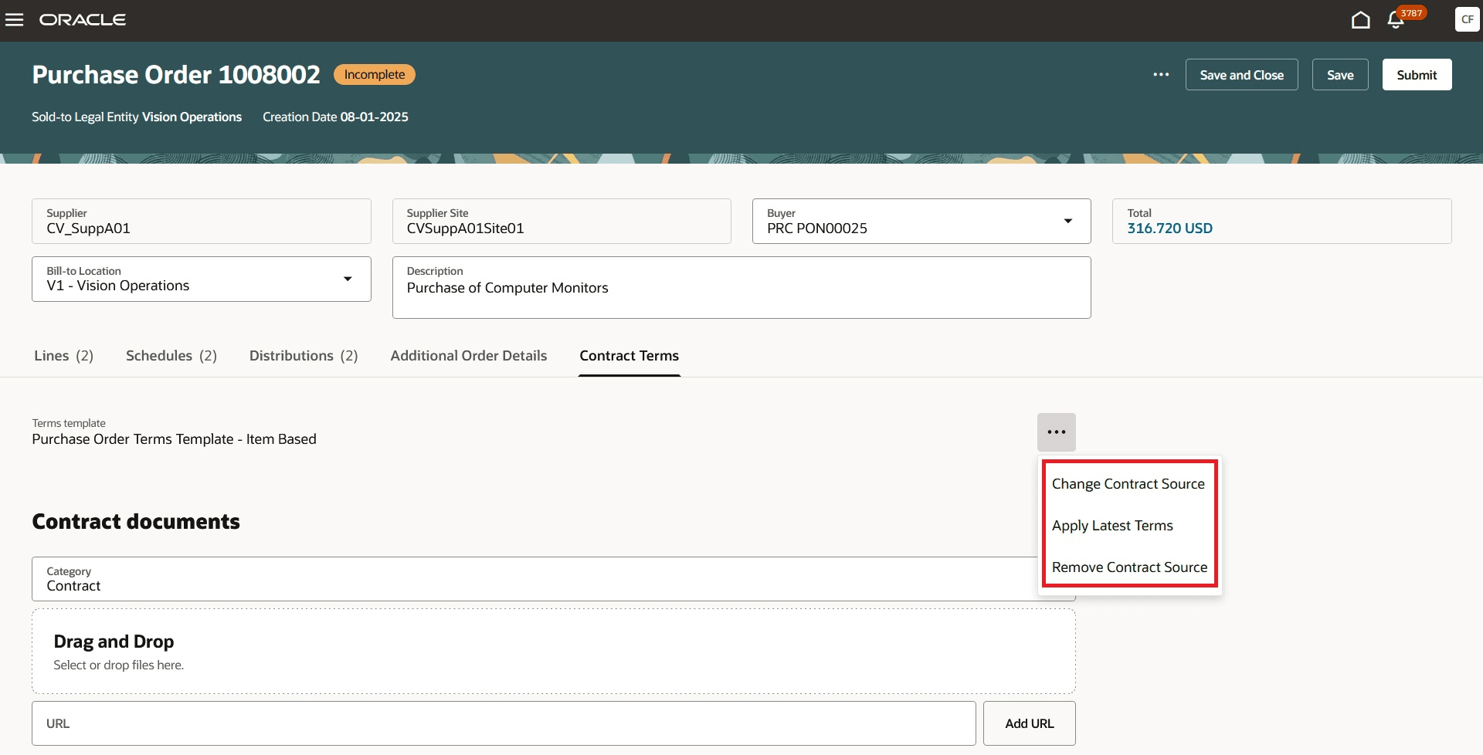
Task: Click the Add URL button
Action: click(x=1029, y=724)
